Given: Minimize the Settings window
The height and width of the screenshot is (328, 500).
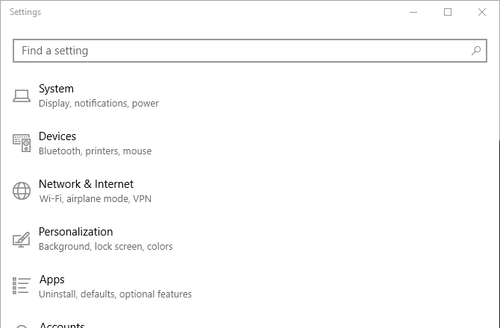Looking at the screenshot, I should point(413,12).
